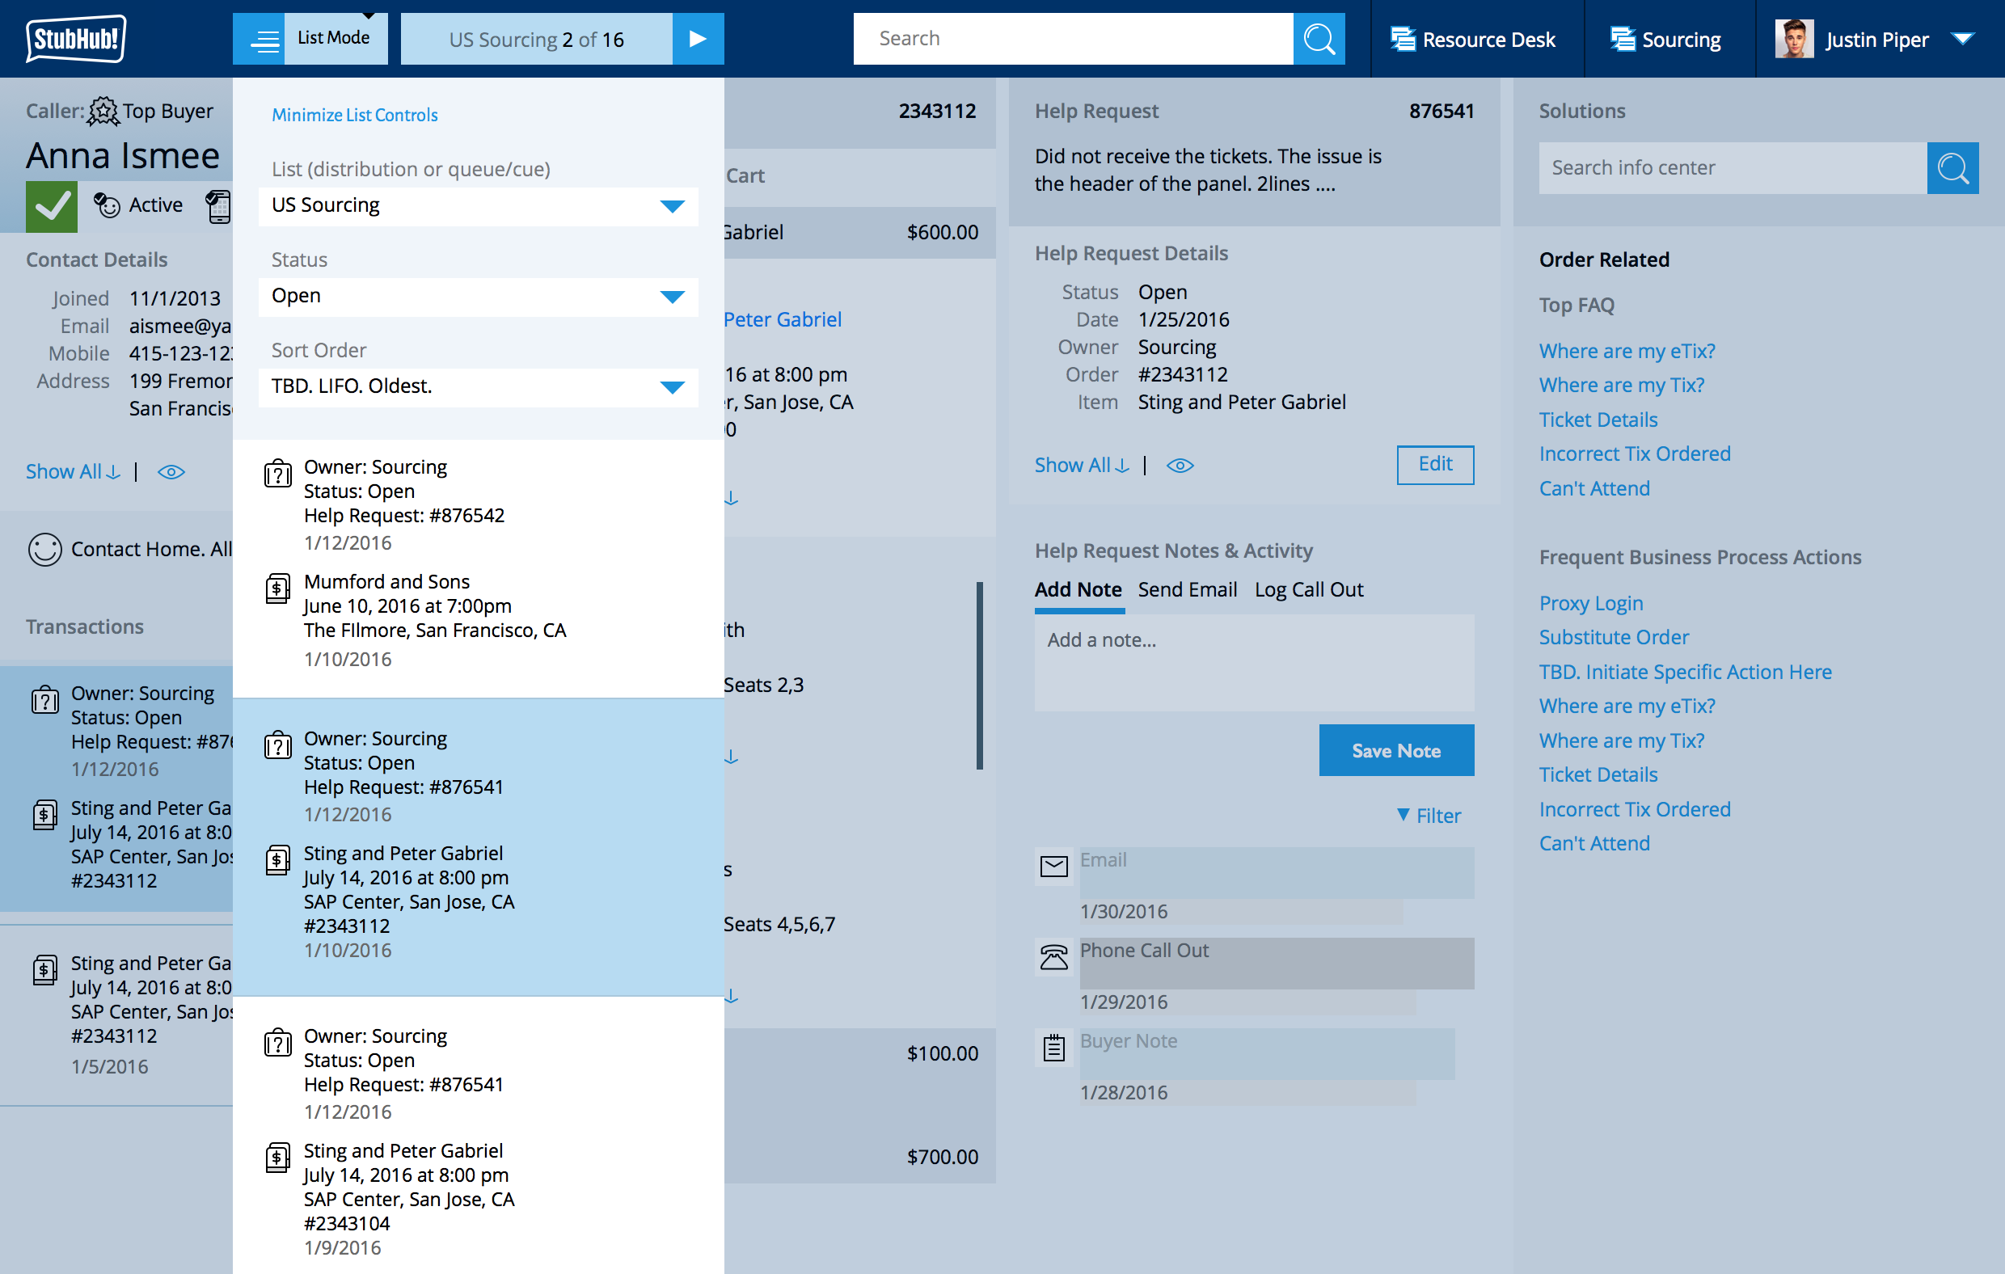Click Minimize List Controls link
2005x1274 pixels.
tap(355, 115)
